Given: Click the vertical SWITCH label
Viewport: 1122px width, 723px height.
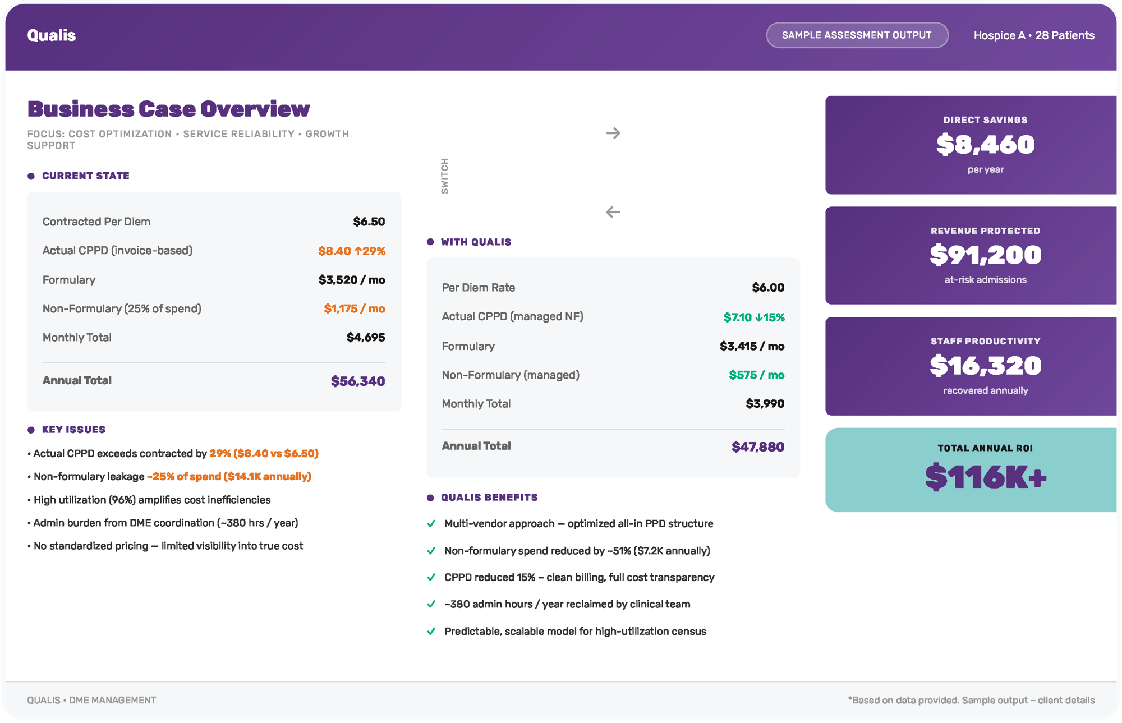Looking at the screenshot, I should 444,176.
